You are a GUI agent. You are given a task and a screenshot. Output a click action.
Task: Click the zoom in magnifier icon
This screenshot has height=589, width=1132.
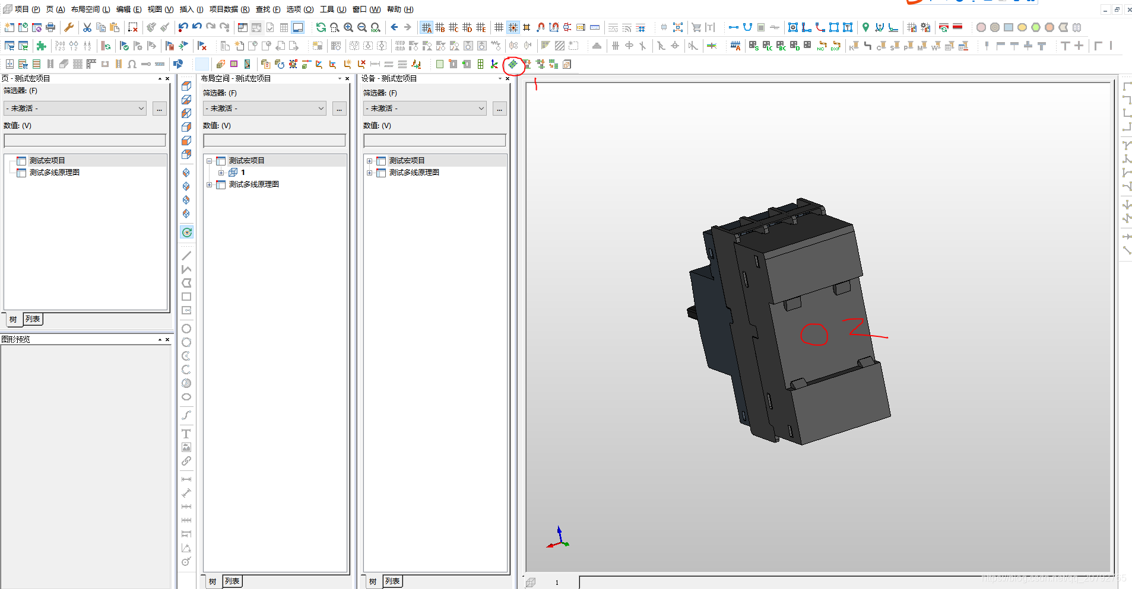click(x=348, y=27)
